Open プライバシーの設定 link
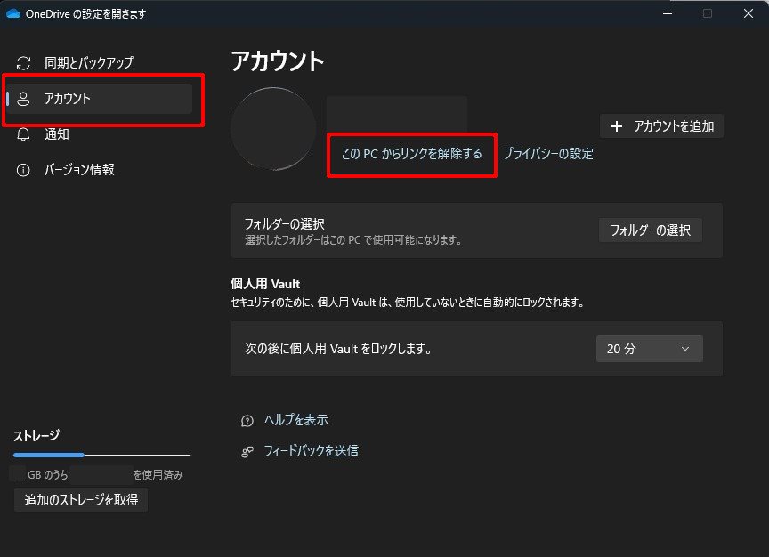769x557 pixels. (548, 154)
